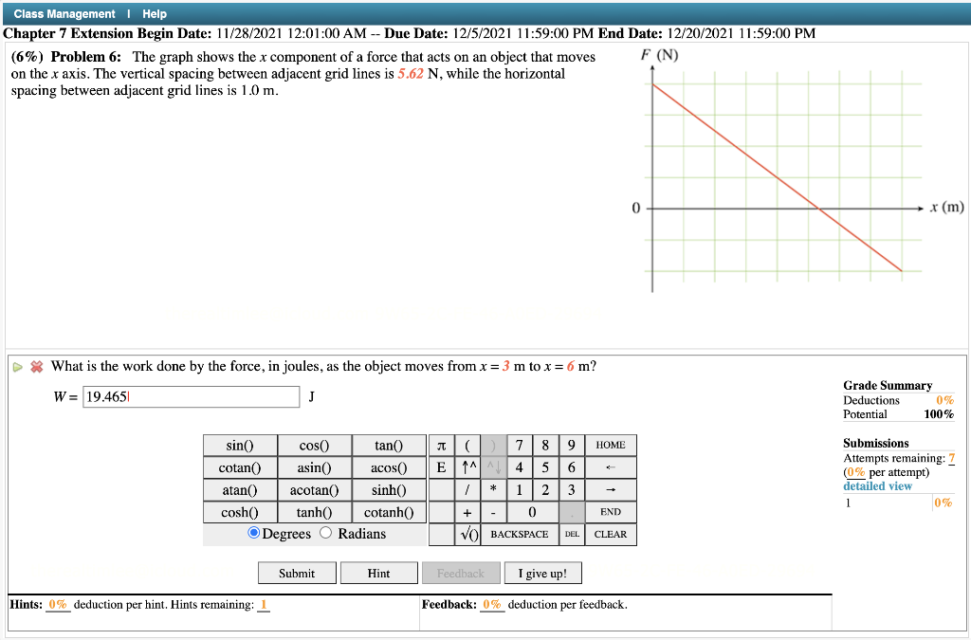Click inside the W answer input field

pyautogui.click(x=191, y=396)
